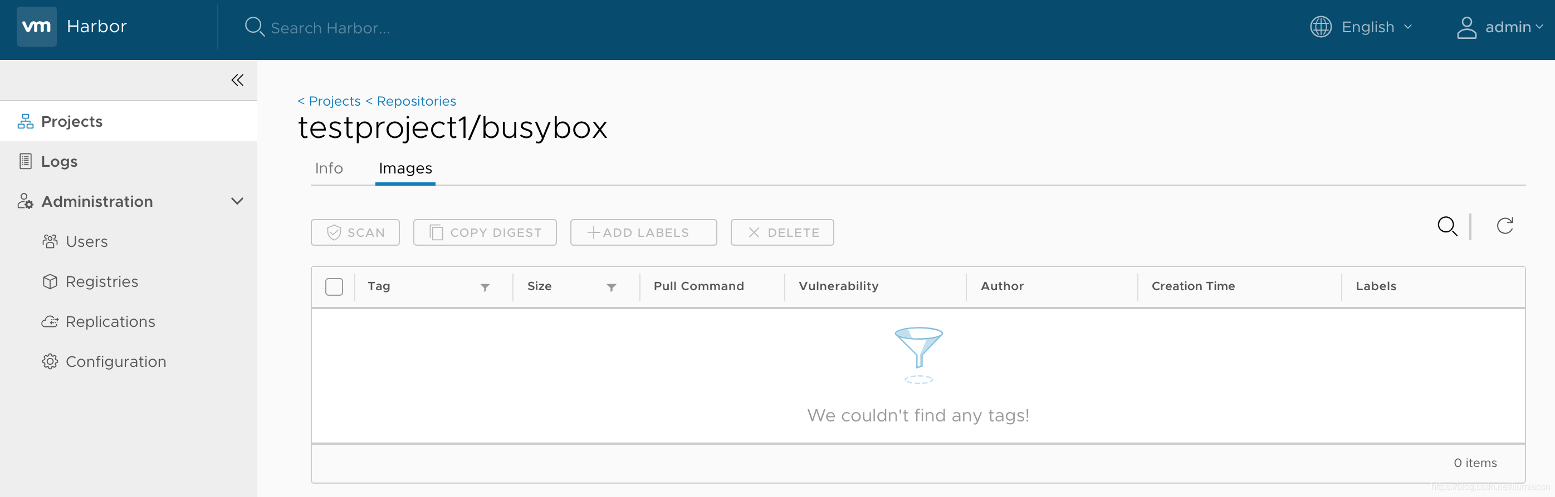Go back via Repositories breadcrumb link
Image resolution: width=1555 pixels, height=497 pixels.
(417, 101)
